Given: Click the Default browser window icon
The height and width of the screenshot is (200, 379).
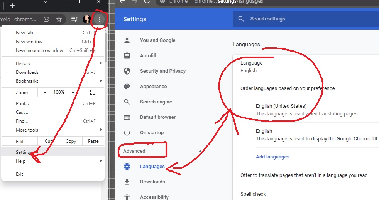Looking at the screenshot, I should pos(127,117).
